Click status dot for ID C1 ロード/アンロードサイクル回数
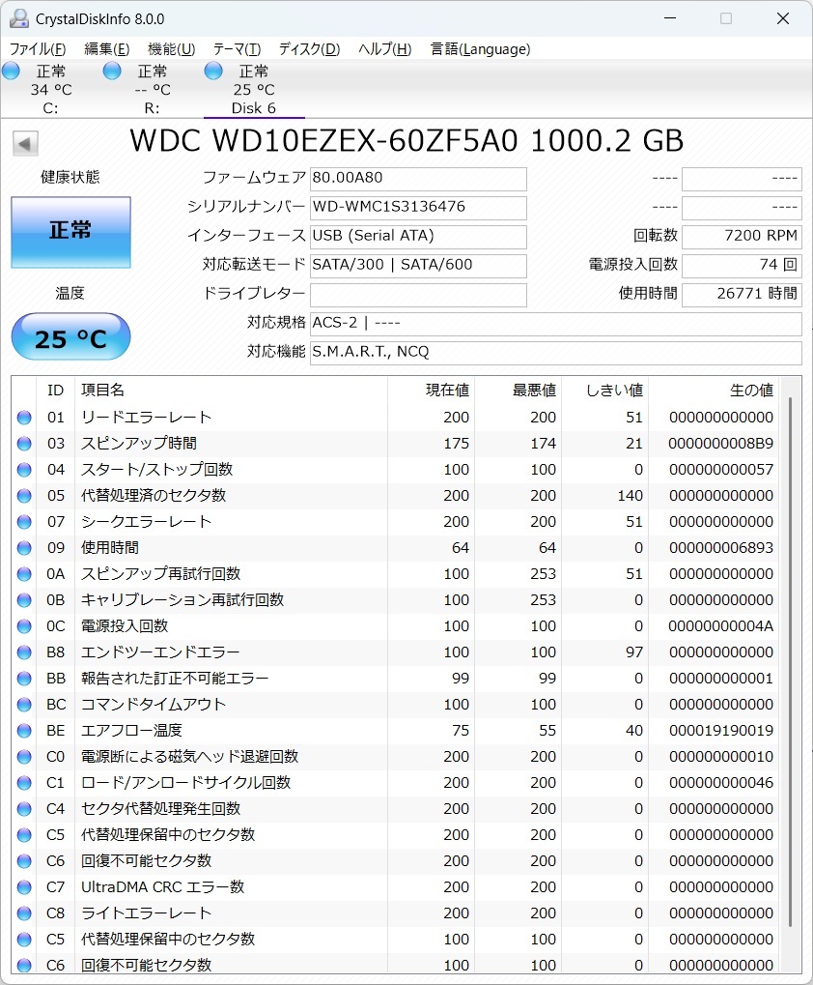This screenshot has width=813, height=985. (x=24, y=783)
